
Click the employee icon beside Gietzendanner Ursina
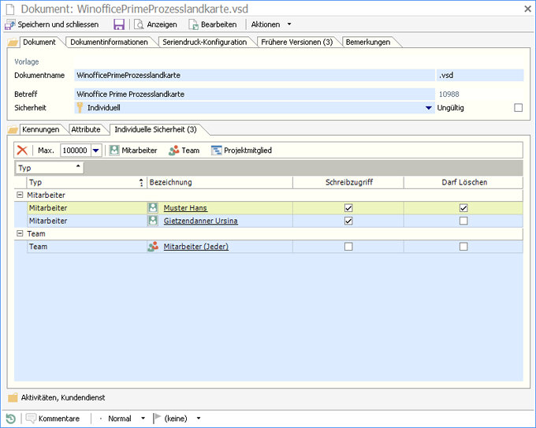[153, 221]
